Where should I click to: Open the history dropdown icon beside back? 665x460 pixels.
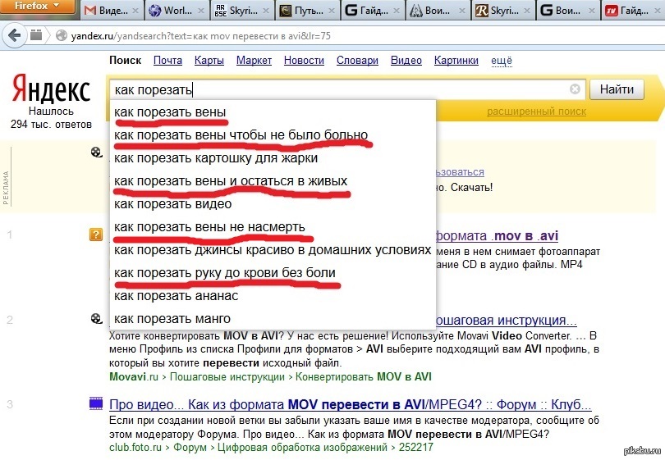(x=36, y=35)
